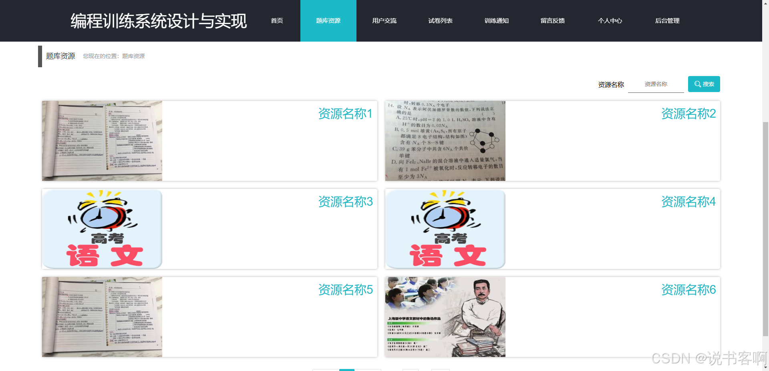Open 个人中心 in the navigation bar

pyautogui.click(x=610, y=21)
